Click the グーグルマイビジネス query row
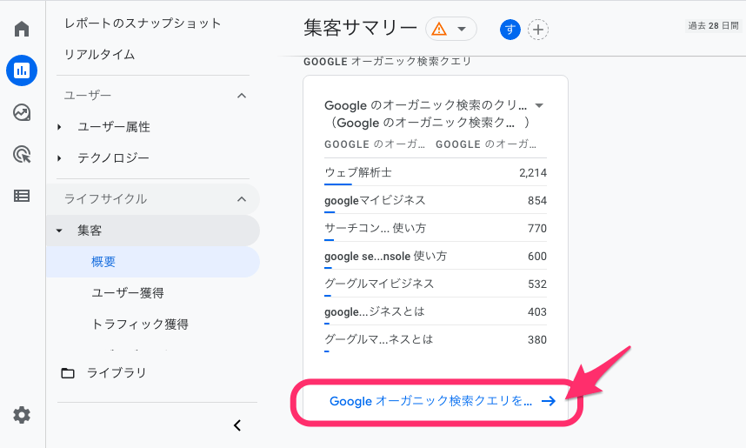The image size is (746, 448). coord(436,284)
